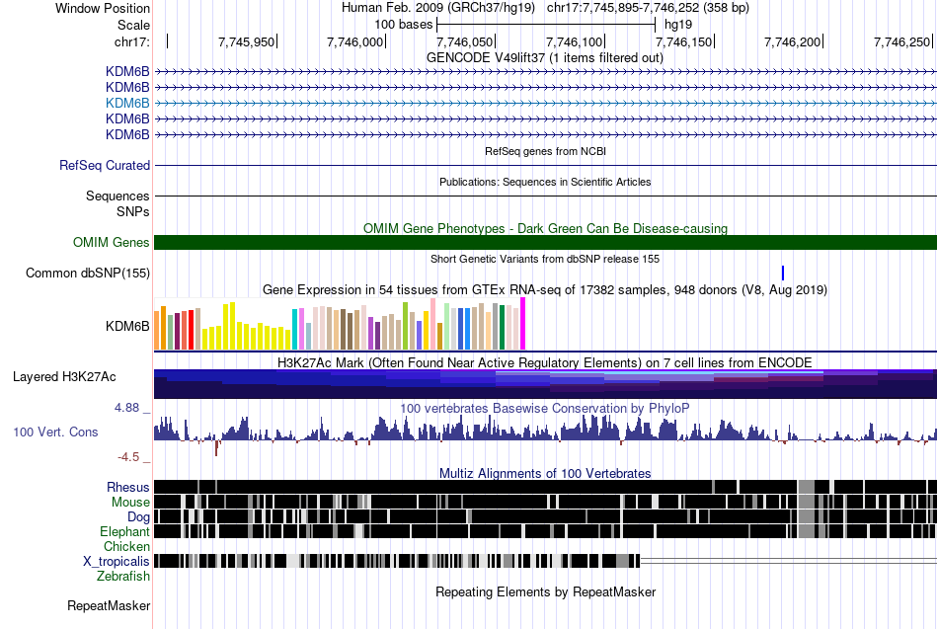The width and height of the screenshot is (938, 629).
Task: Click the OMIM Genes label
Action: click(112, 242)
